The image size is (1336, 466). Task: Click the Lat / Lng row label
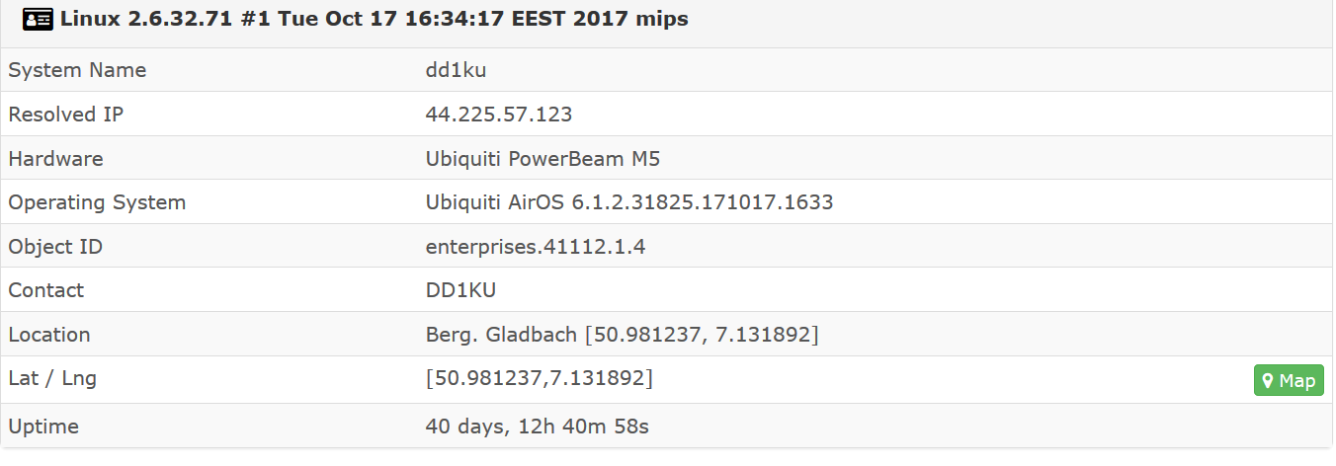[x=52, y=378]
